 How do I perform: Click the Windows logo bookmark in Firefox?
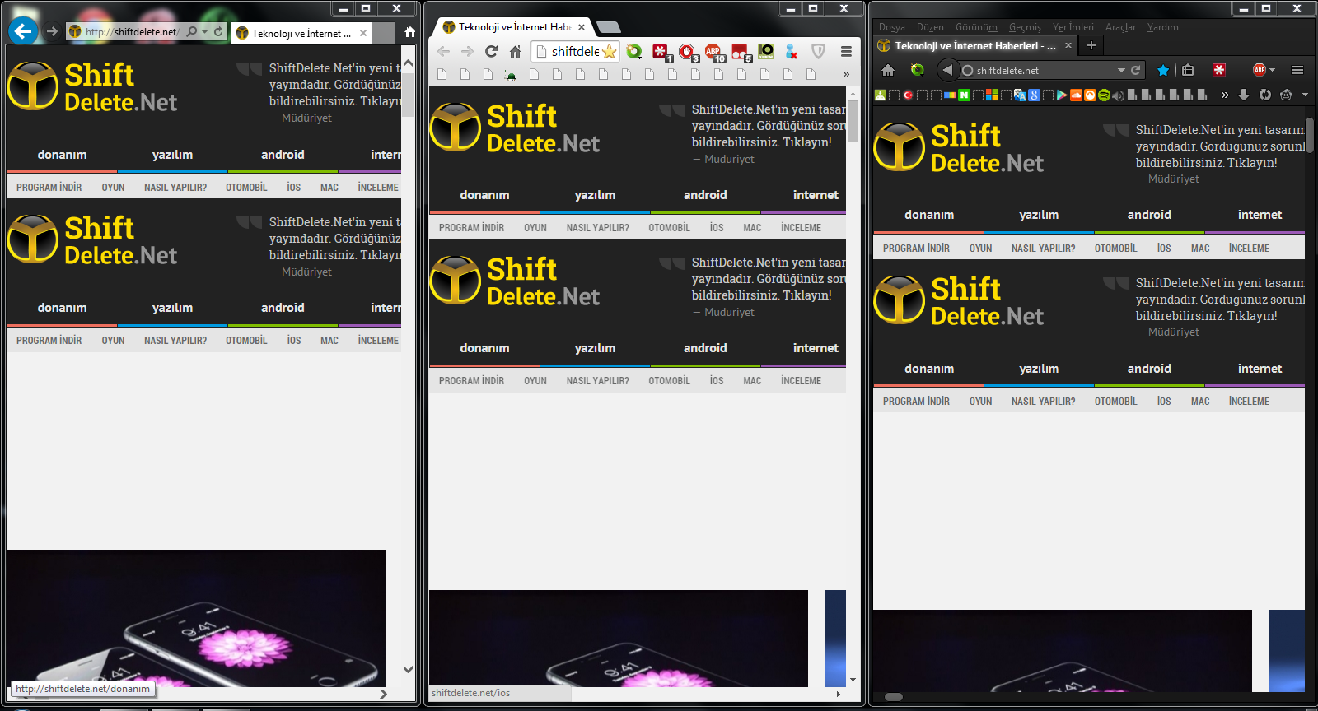(992, 95)
